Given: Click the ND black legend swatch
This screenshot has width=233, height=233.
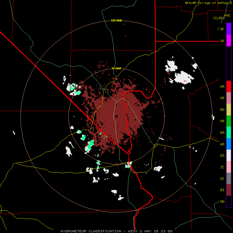Looking at the screenshot, I should (x=229, y=201).
